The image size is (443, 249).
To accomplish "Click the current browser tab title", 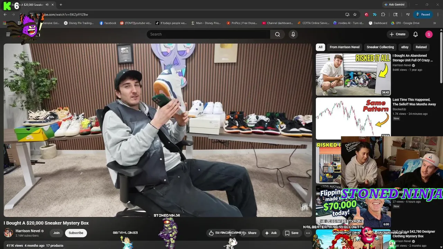I will [x=31, y=5].
